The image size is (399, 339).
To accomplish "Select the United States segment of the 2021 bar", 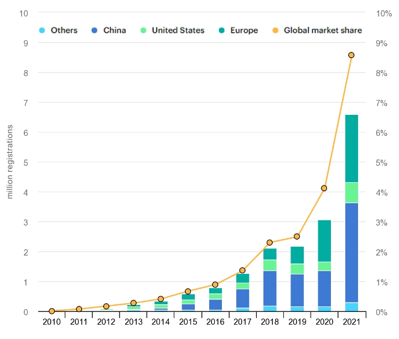I will [351, 192].
